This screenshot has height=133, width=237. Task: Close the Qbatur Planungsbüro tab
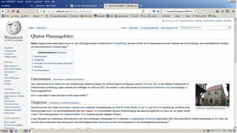pyautogui.click(x=136, y=6)
